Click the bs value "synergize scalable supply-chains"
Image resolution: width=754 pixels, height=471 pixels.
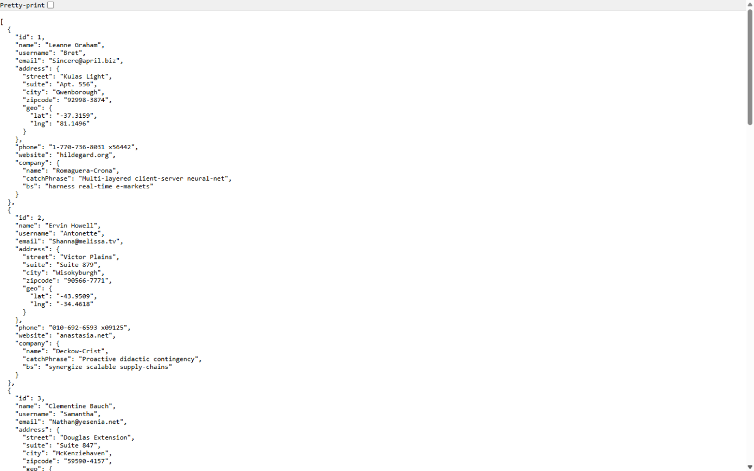click(x=109, y=367)
